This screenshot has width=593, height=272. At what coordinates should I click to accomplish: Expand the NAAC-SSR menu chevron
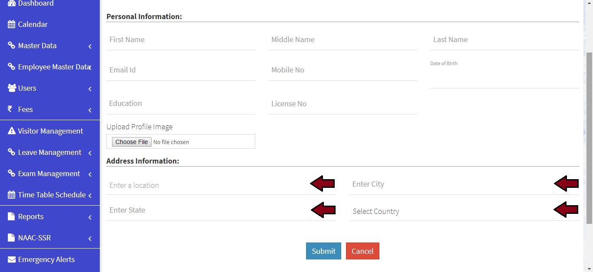click(x=90, y=238)
